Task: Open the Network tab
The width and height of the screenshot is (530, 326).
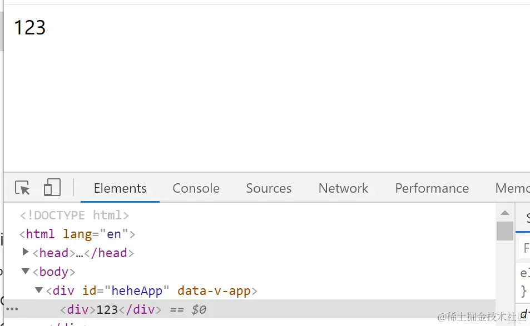Action: (343, 188)
